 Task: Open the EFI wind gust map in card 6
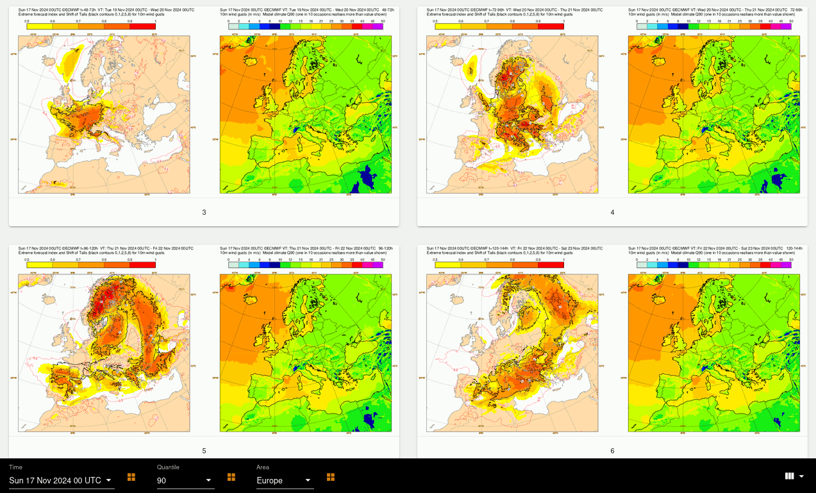[x=512, y=353]
